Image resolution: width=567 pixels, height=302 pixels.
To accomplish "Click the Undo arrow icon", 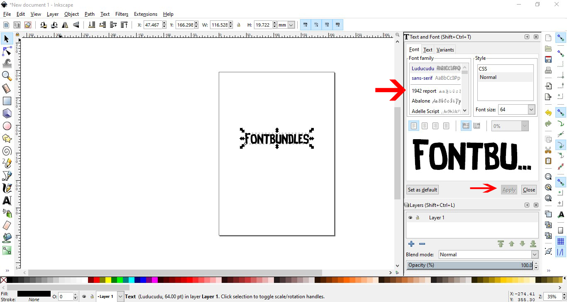I will 548,113.
